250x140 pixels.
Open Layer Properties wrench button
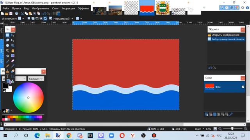coord(231,114)
